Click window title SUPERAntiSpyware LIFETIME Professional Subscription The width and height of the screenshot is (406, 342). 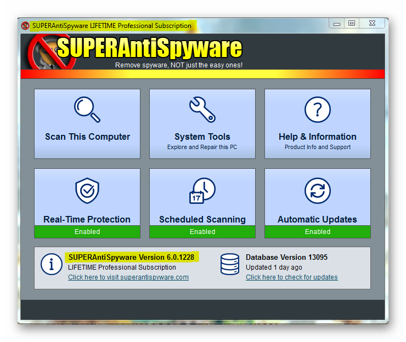point(112,26)
